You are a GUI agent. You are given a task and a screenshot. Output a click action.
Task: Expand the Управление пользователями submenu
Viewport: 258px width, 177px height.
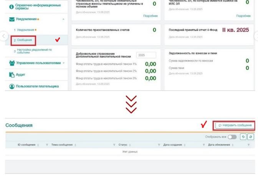pos(64,63)
